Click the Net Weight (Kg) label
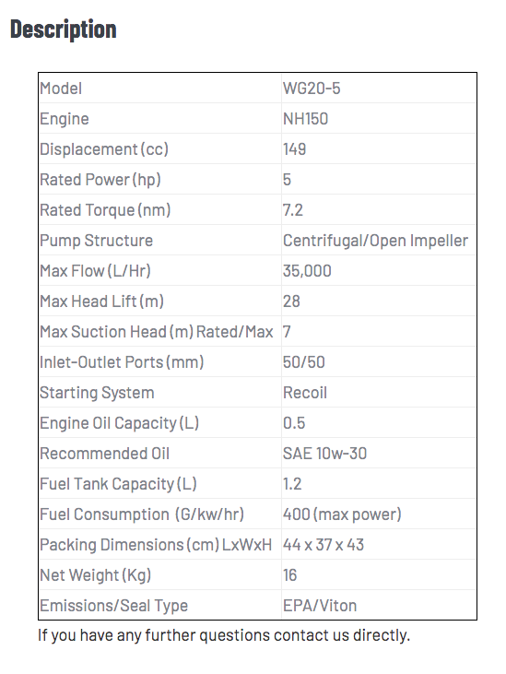 [95, 575]
